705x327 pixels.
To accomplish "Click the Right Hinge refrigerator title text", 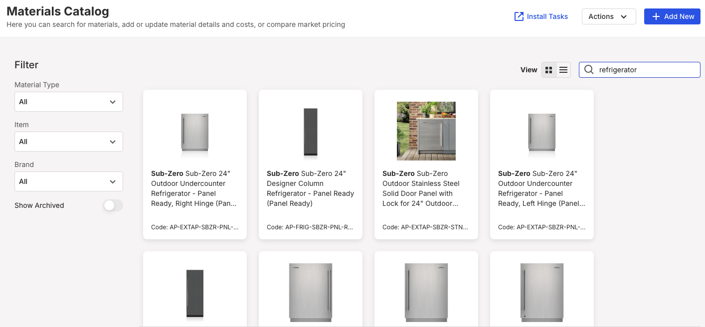I will tap(195, 188).
